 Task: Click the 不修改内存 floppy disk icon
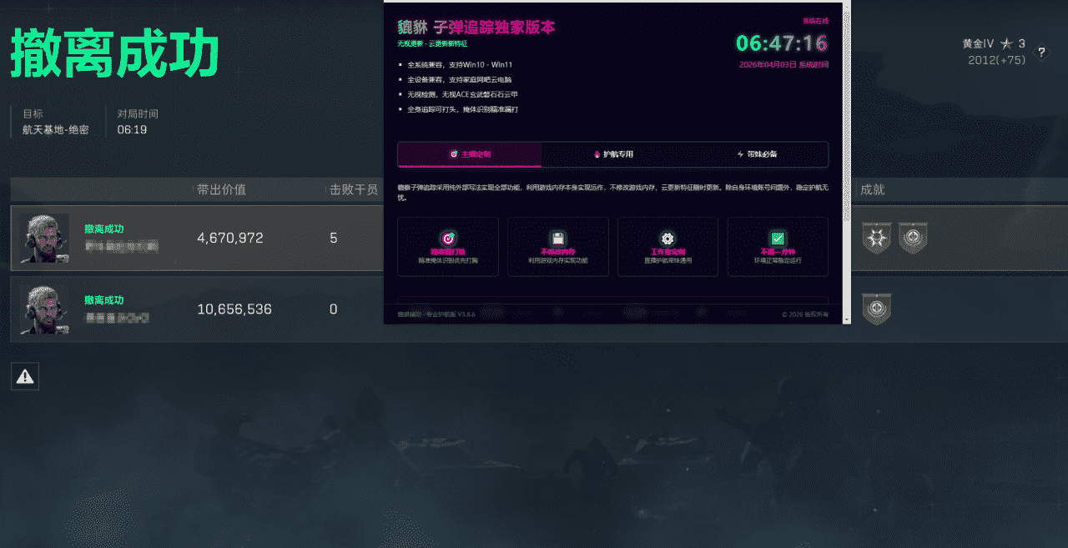558,238
